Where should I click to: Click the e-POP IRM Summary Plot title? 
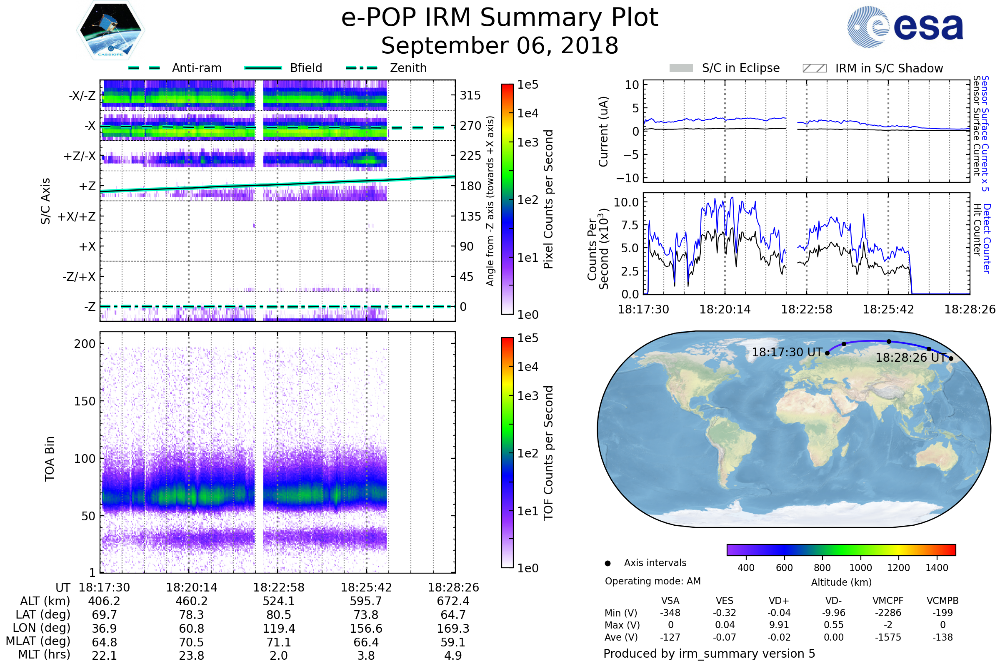(x=500, y=18)
